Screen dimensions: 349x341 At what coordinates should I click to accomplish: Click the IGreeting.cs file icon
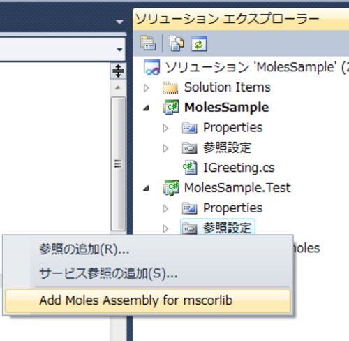190,168
